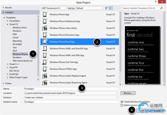Viewport: 167px width, 115px height.
Task: Click the Windows Phone Panorama App icon
Action: (x=45, y=35)
